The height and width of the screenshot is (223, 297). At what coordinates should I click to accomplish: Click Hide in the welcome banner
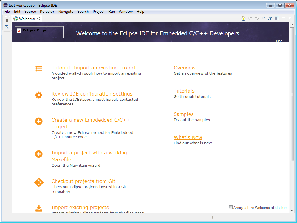pos(279,41)
